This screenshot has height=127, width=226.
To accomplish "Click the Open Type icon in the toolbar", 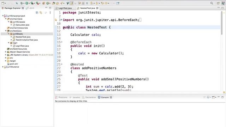I will coord(54,3).
